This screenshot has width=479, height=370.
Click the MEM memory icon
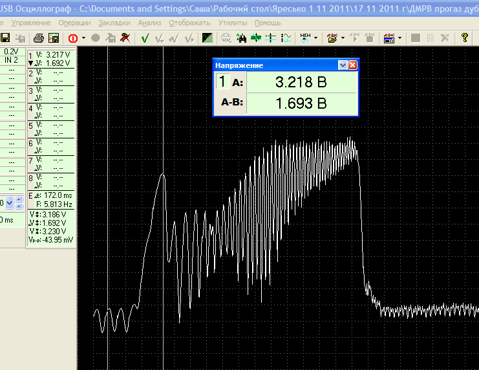point(305,38)
